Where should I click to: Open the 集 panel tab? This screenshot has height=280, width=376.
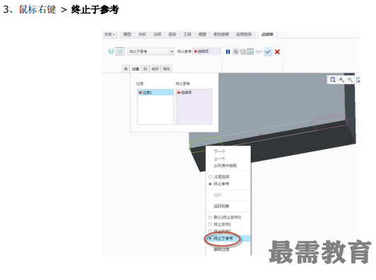(x=126, y=69)
